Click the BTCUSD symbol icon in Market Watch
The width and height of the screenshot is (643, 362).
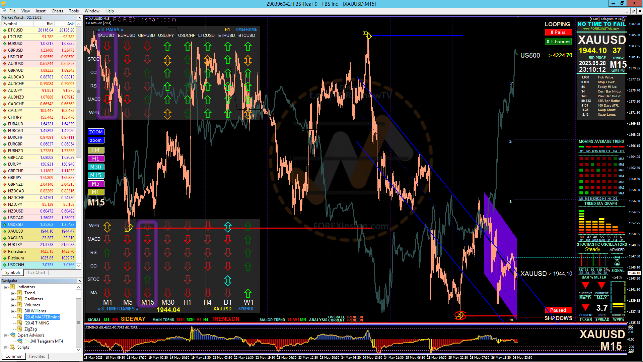[x=5, y=30]
